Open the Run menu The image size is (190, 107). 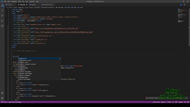point(27,1)
